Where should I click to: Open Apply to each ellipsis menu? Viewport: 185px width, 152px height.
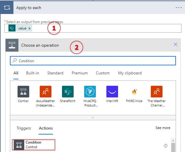coord(179,8)
